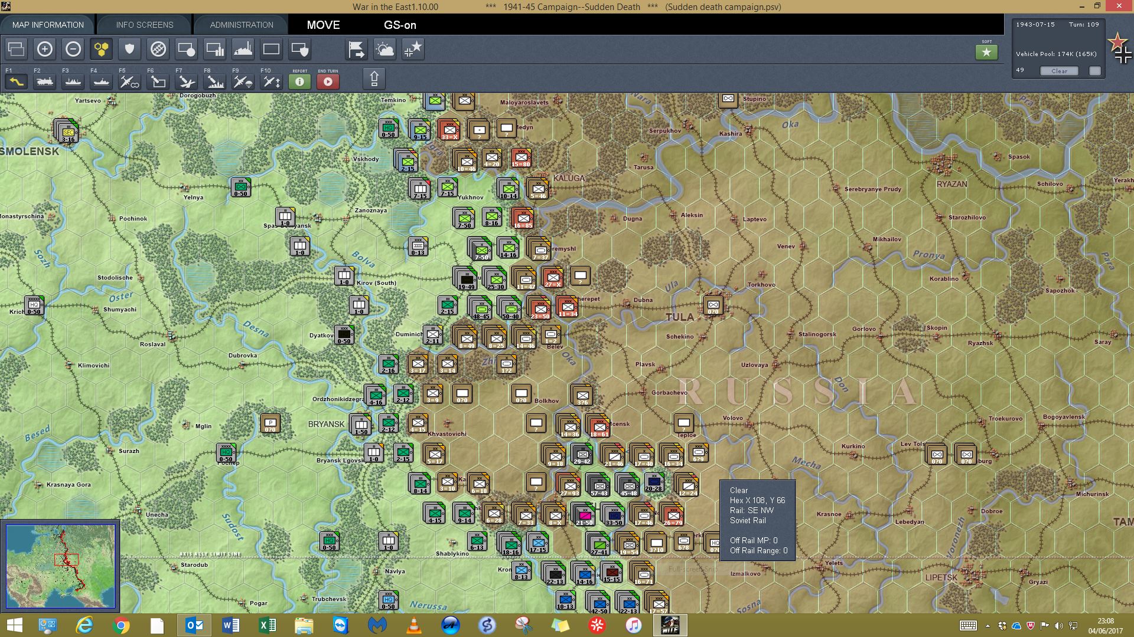Select the F2 rail movement mode
The image size is (1134, 637).
(x=45, y=81)
